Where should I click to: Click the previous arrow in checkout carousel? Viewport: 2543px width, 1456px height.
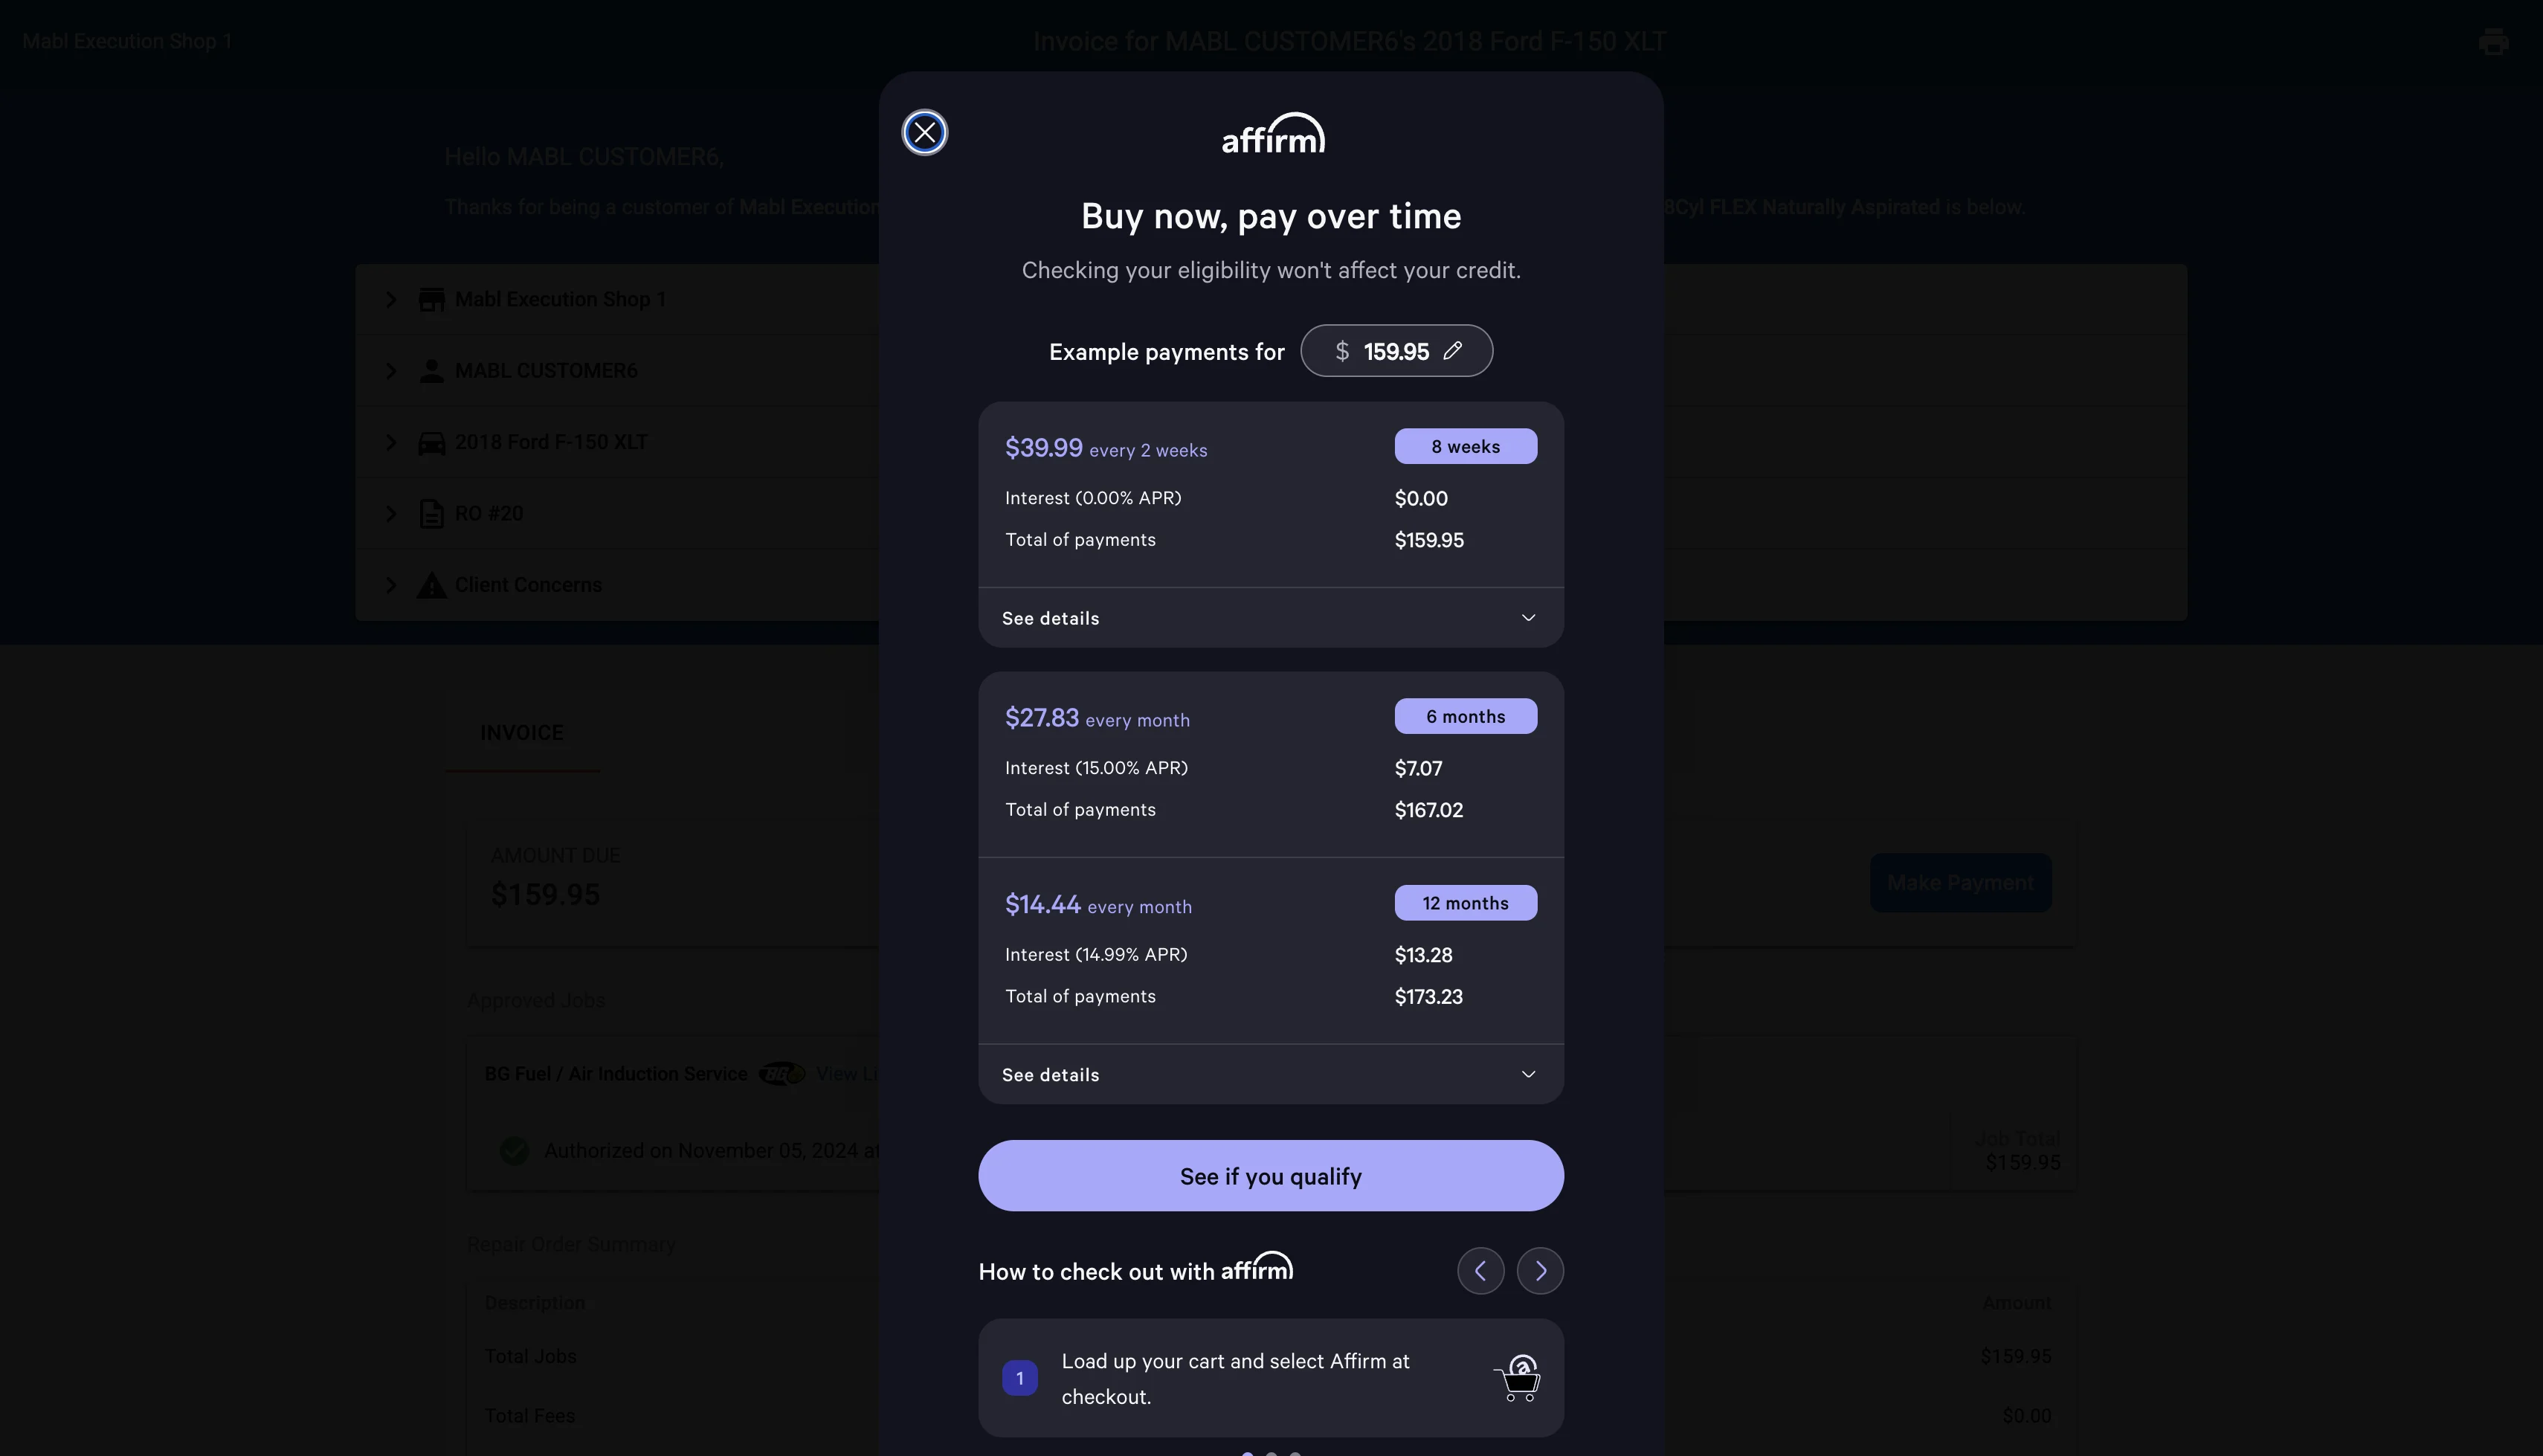(x=1480, y=1270)
